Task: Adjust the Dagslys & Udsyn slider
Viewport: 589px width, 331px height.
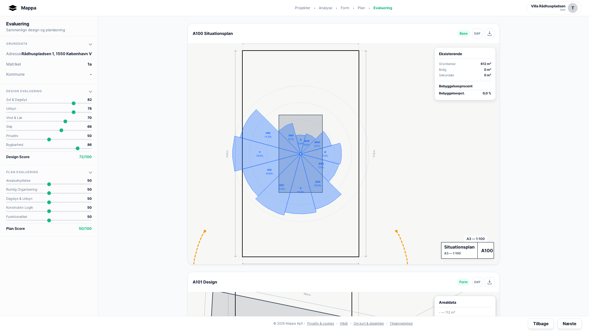Action: click(49, 202)
